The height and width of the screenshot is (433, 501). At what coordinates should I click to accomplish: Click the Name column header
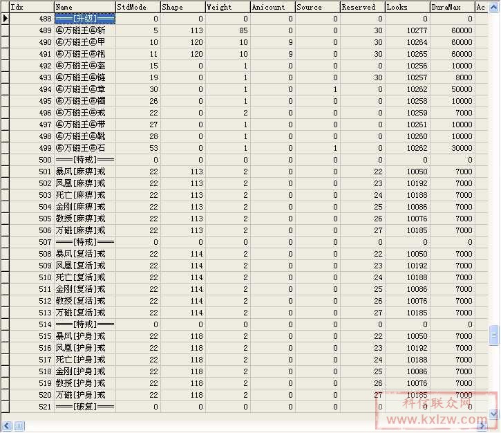pyautogui.click(x=85, y=7)
